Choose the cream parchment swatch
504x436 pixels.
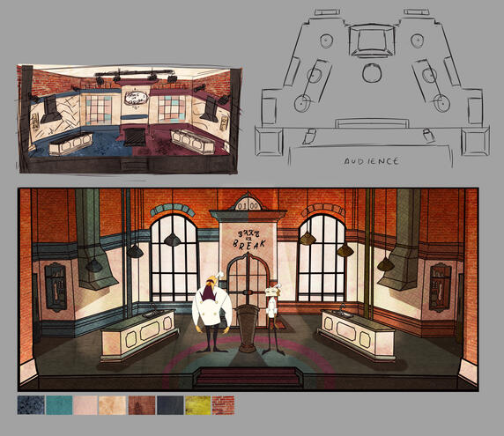pos(112,405)
